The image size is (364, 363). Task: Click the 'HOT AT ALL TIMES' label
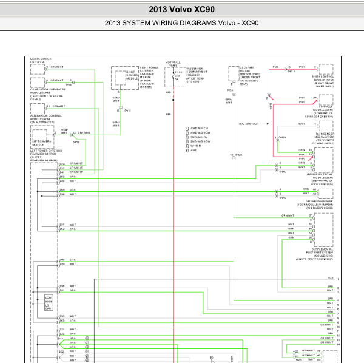[x=173, y=64]
